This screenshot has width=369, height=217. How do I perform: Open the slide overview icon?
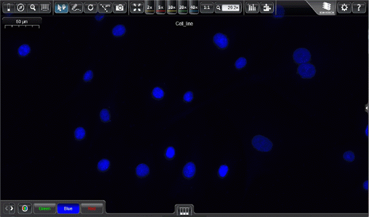(9, 8)
